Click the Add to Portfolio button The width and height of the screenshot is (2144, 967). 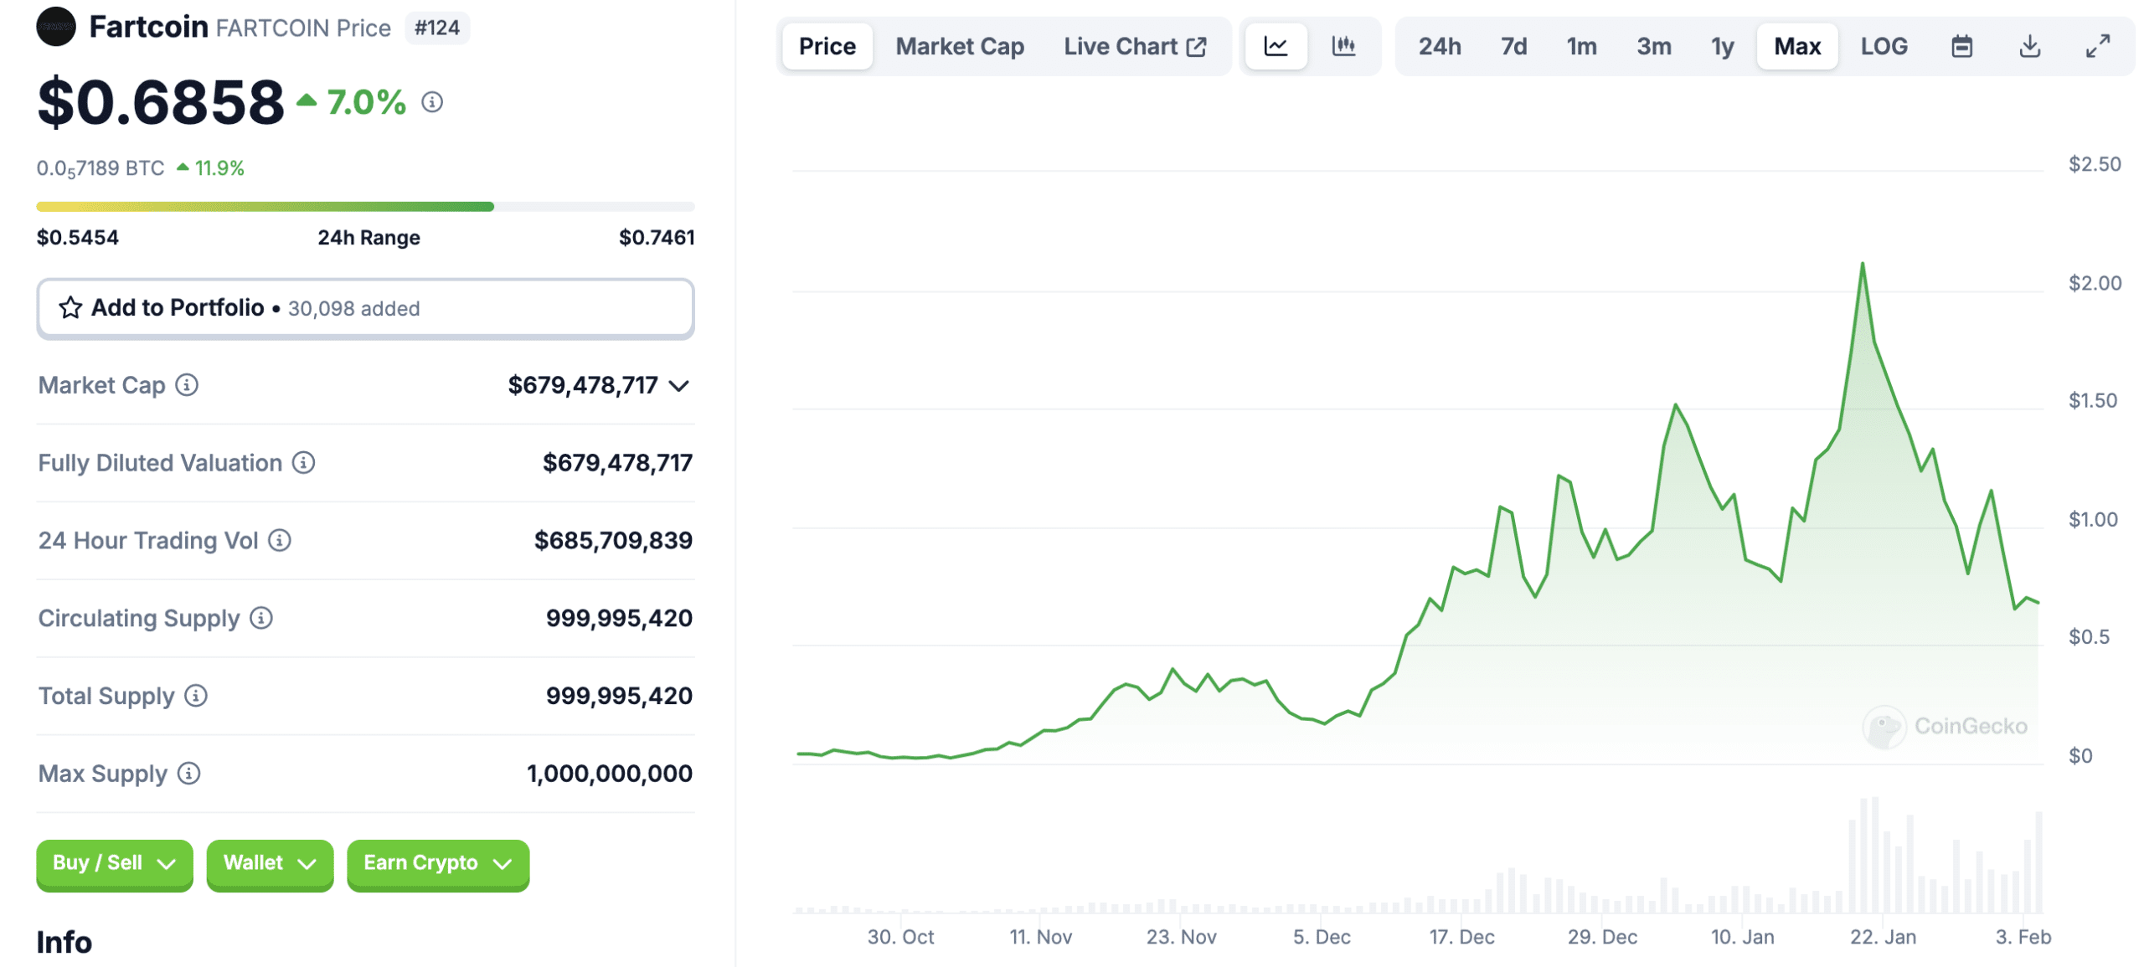point(365,308)
